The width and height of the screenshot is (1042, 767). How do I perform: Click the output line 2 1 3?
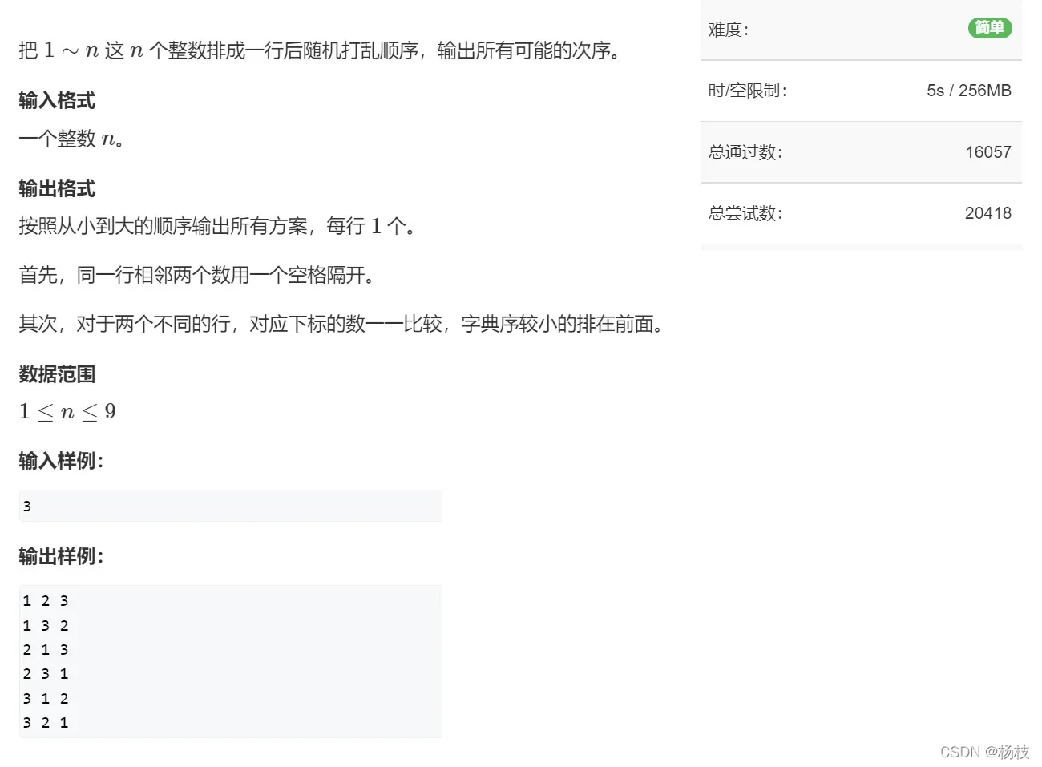[x=46, y=649]
